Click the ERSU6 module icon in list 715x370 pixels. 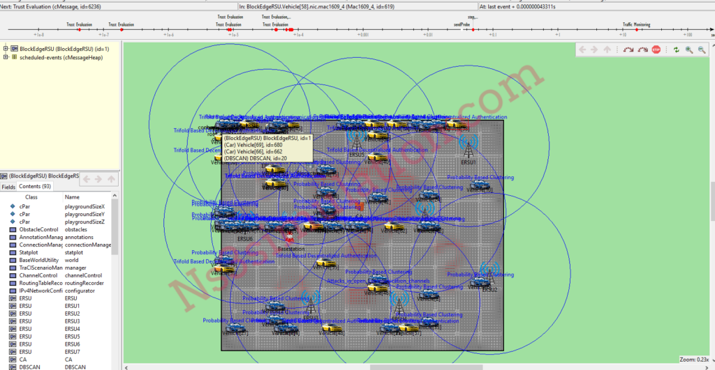coord(13,344)
